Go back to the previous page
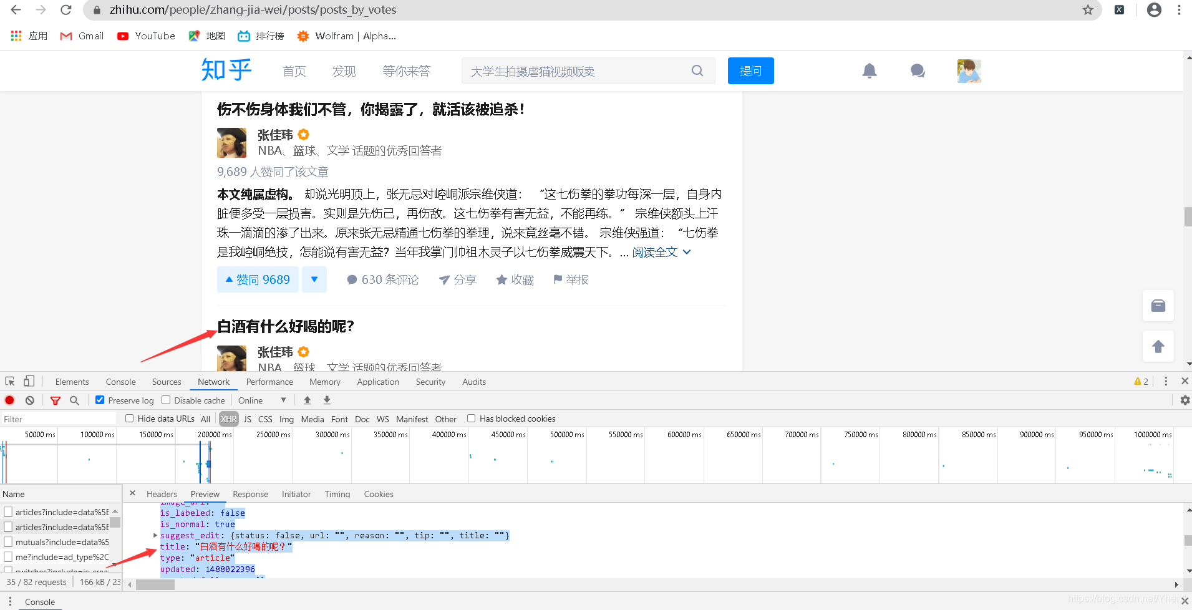 click(x=16, y=10)
